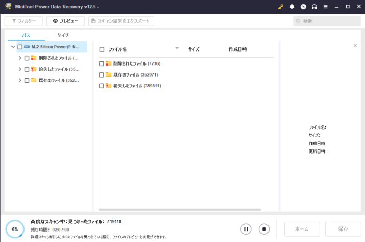Click remaining time 02:07:00

[x=61, y=230]
